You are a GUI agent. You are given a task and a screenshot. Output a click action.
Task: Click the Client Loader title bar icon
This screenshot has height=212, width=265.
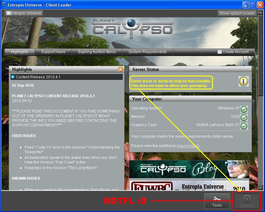(4, 5)
